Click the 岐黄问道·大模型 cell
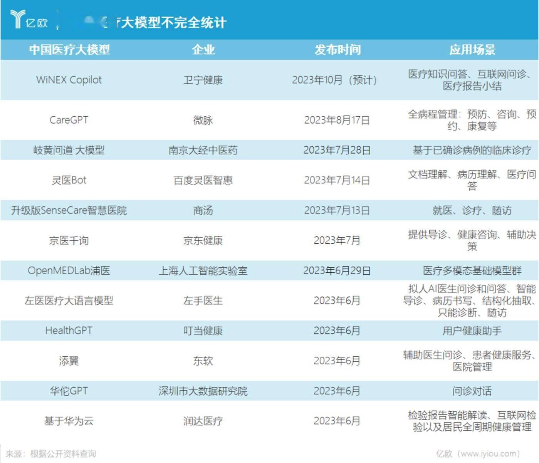Image resolution: width=539 pixels, height=463 pixels. point(69,150)
